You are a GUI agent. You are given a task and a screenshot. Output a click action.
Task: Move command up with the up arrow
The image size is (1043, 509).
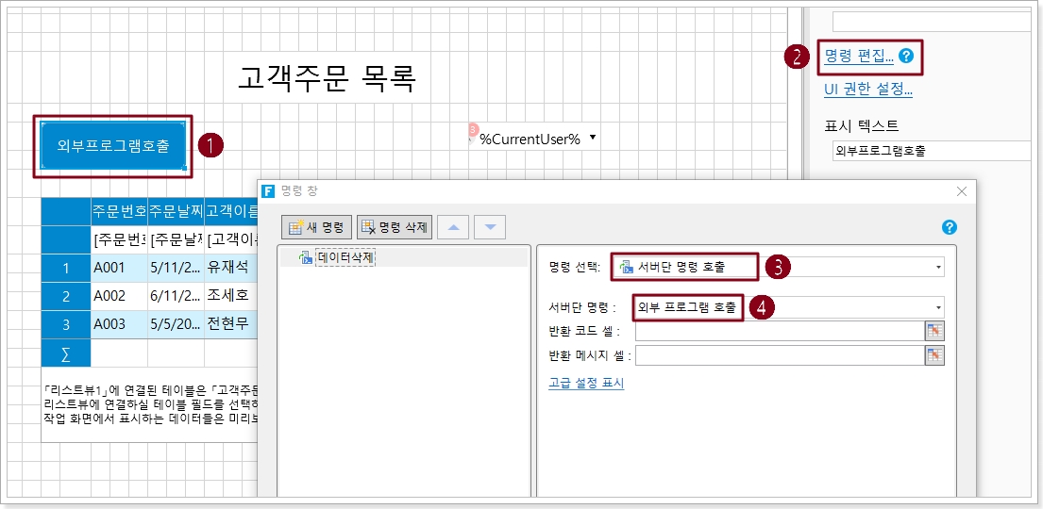click(x=452, y=227)
